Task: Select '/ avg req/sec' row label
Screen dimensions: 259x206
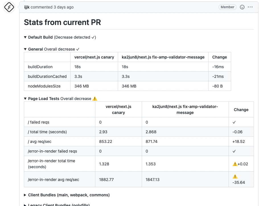Action: coord(40,142)
